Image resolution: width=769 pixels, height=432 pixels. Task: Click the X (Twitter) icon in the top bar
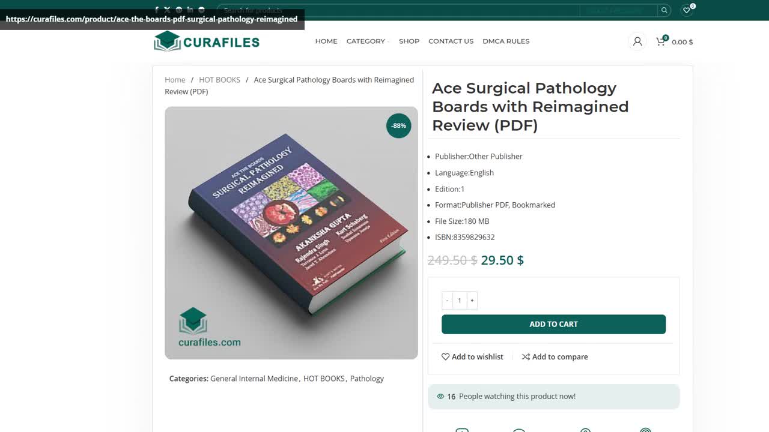pos(168,10)
